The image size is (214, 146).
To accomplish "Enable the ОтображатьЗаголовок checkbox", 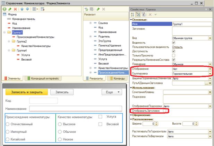I will click(165, 111).
